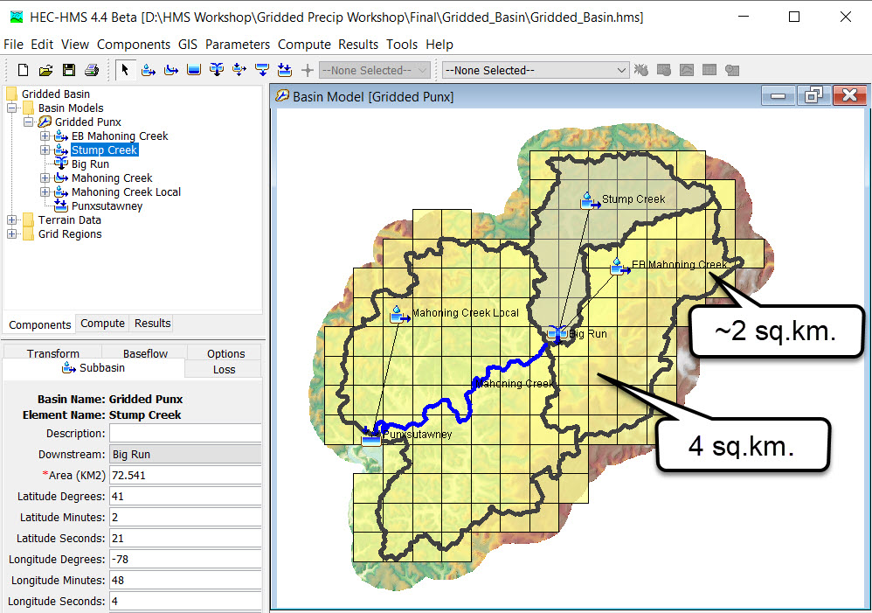Choose the Reservoir creation tool
This screenshot has width=872, height=613.
(193, 70)
